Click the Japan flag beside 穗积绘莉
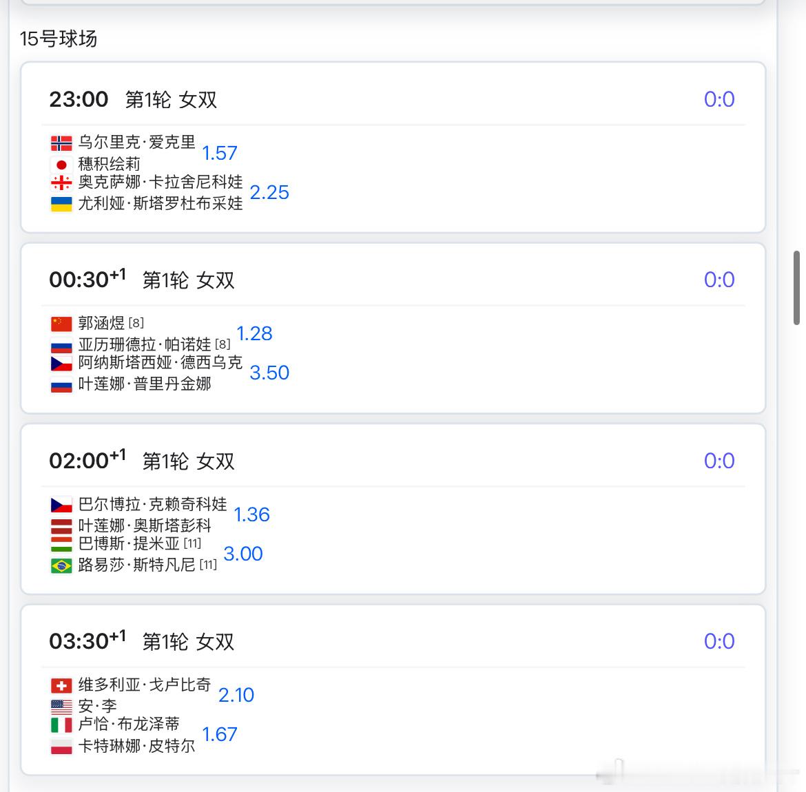Viewport: 806px width, 792px height. click(61, 165)
